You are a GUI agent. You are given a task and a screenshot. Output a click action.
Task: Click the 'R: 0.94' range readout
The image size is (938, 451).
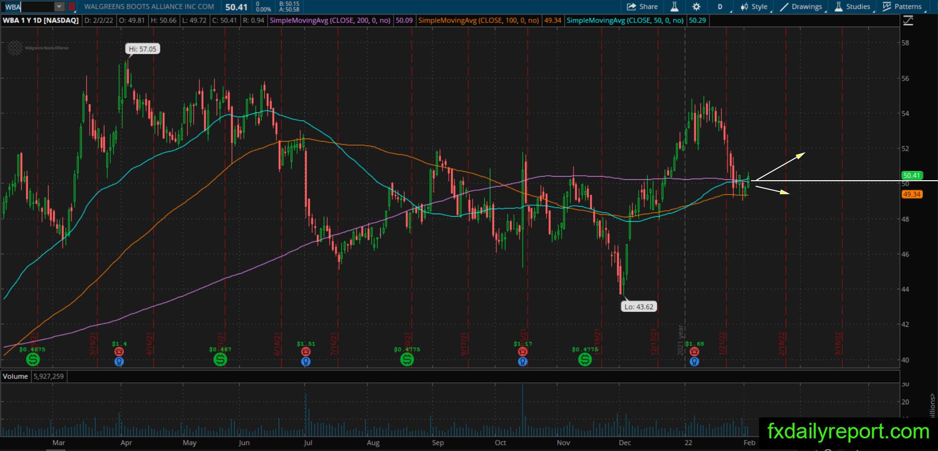pos(254,21)
